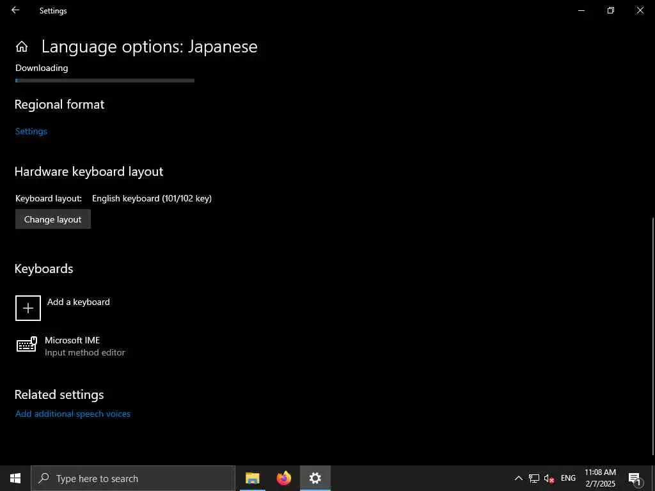Click the Downloading status text
The height and width of the screenshot is (491, 655).
pos(42,68)
